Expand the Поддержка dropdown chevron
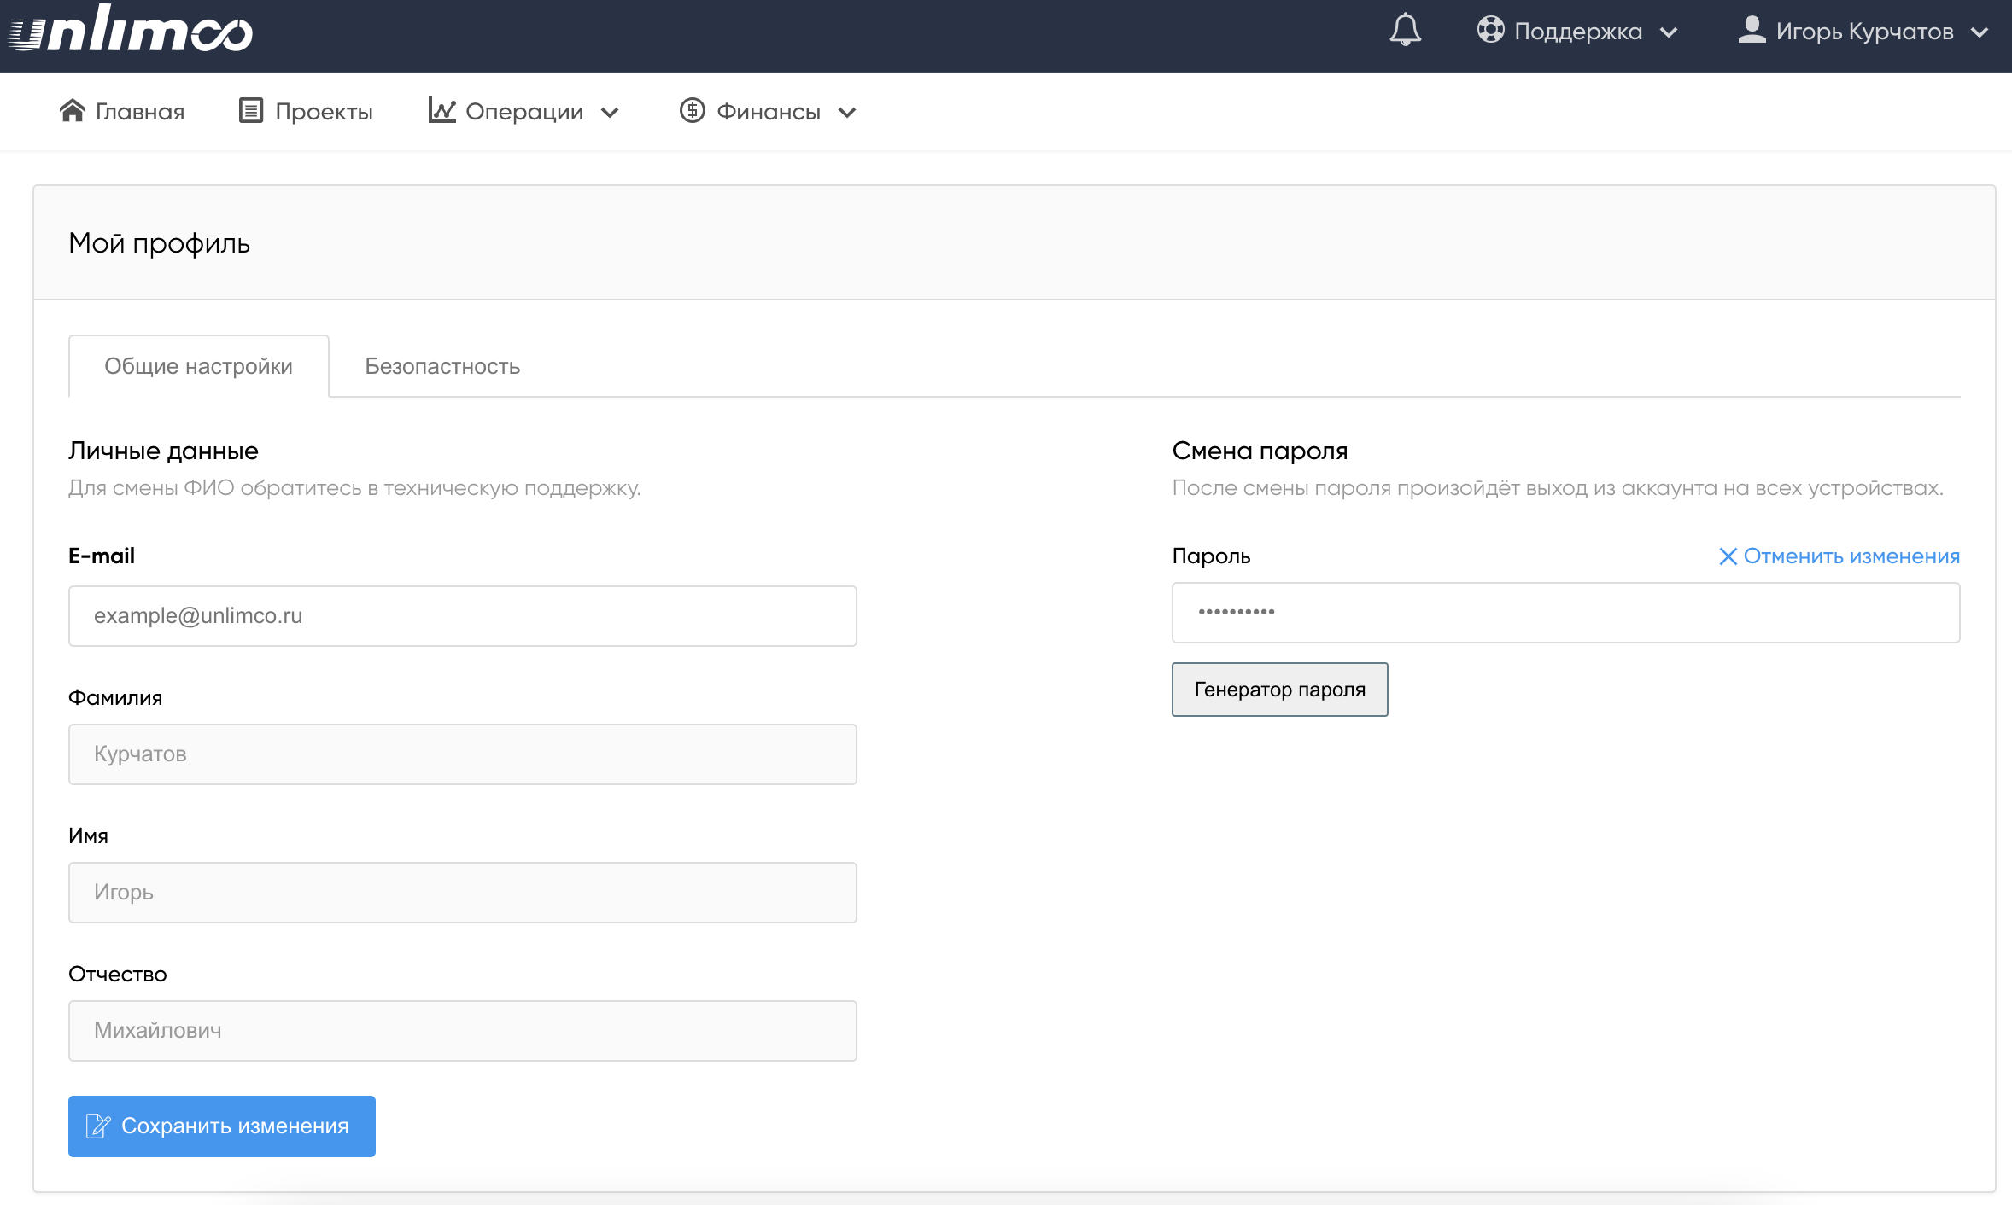2012x1205 pixels. click(1669, 32)
